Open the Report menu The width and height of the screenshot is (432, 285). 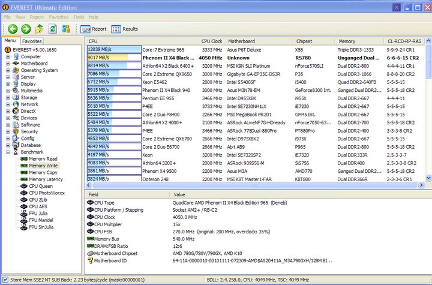pyautogui.click(x=37, y=17)
